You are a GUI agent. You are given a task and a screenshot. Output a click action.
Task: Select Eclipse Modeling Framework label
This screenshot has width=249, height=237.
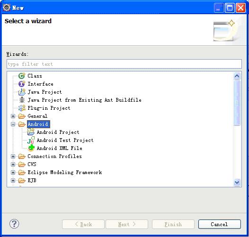65,173
